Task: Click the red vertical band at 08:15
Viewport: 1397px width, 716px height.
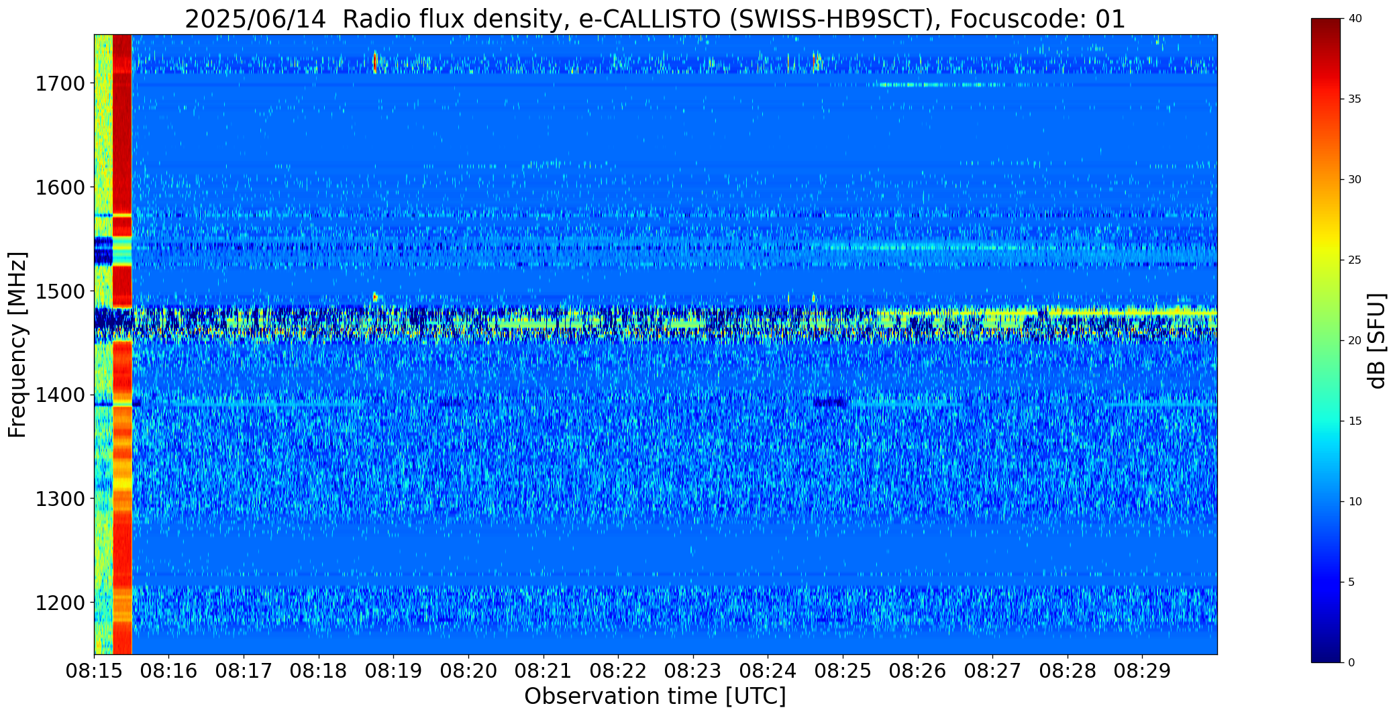Action: [122, 344]
